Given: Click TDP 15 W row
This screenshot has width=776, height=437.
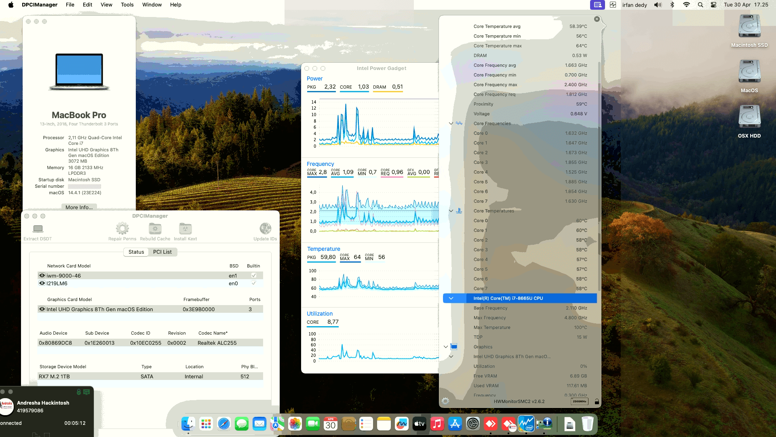Looking at the screenshot, I should click(x=530, y=337).
